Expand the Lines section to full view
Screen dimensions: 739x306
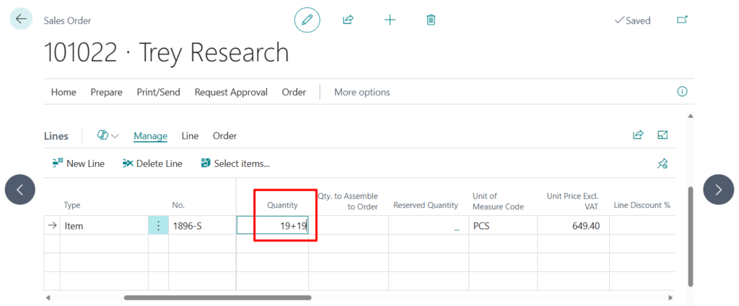(x=663, y=135)
